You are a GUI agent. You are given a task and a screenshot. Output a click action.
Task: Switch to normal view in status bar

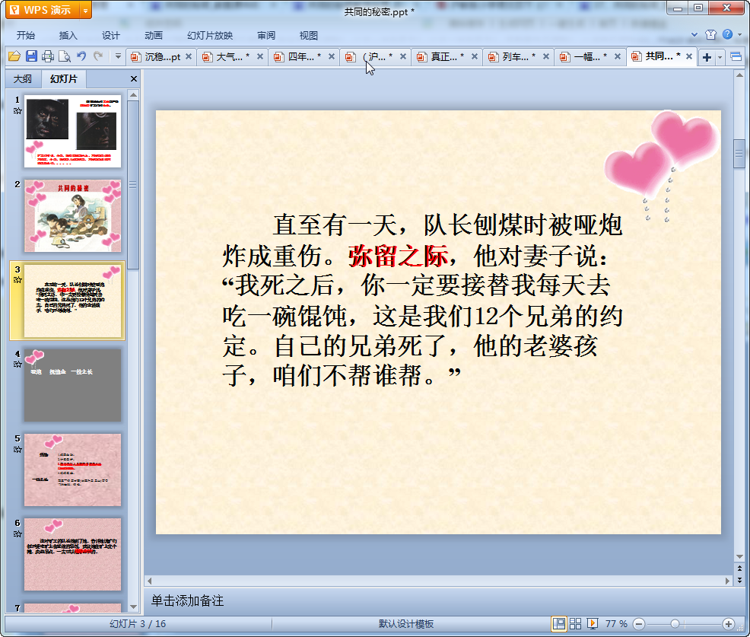(x=559, y=624)
